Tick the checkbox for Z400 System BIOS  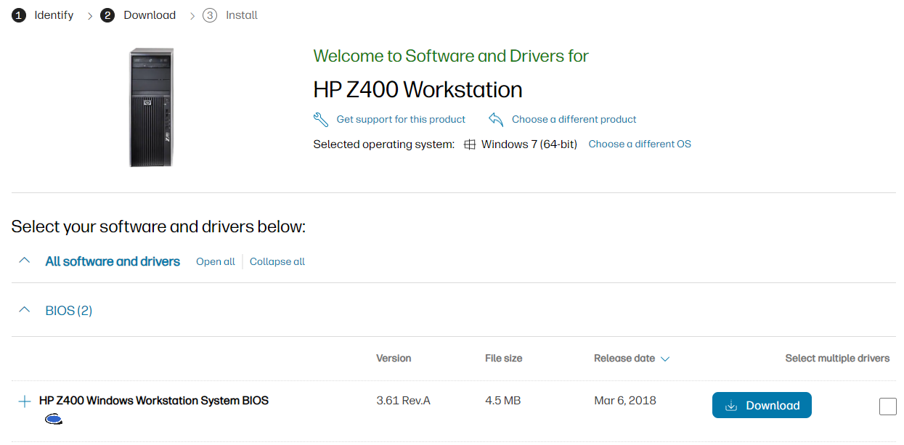(x=887, y=407)
